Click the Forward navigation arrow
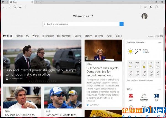This screenshot has height=118, width=166. [x=9, y=7]
